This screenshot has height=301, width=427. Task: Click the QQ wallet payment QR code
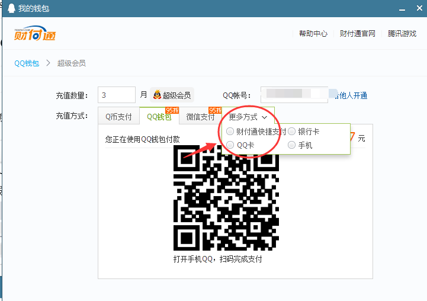click(x=226, y=198)
